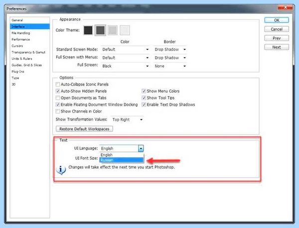The width and height of the screenshot is (299, 228).
Task: Open Performance preferences category
Action: (30, 39)
